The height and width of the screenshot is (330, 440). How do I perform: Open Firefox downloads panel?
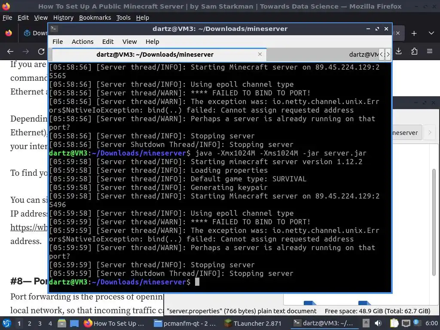[398, 51]
